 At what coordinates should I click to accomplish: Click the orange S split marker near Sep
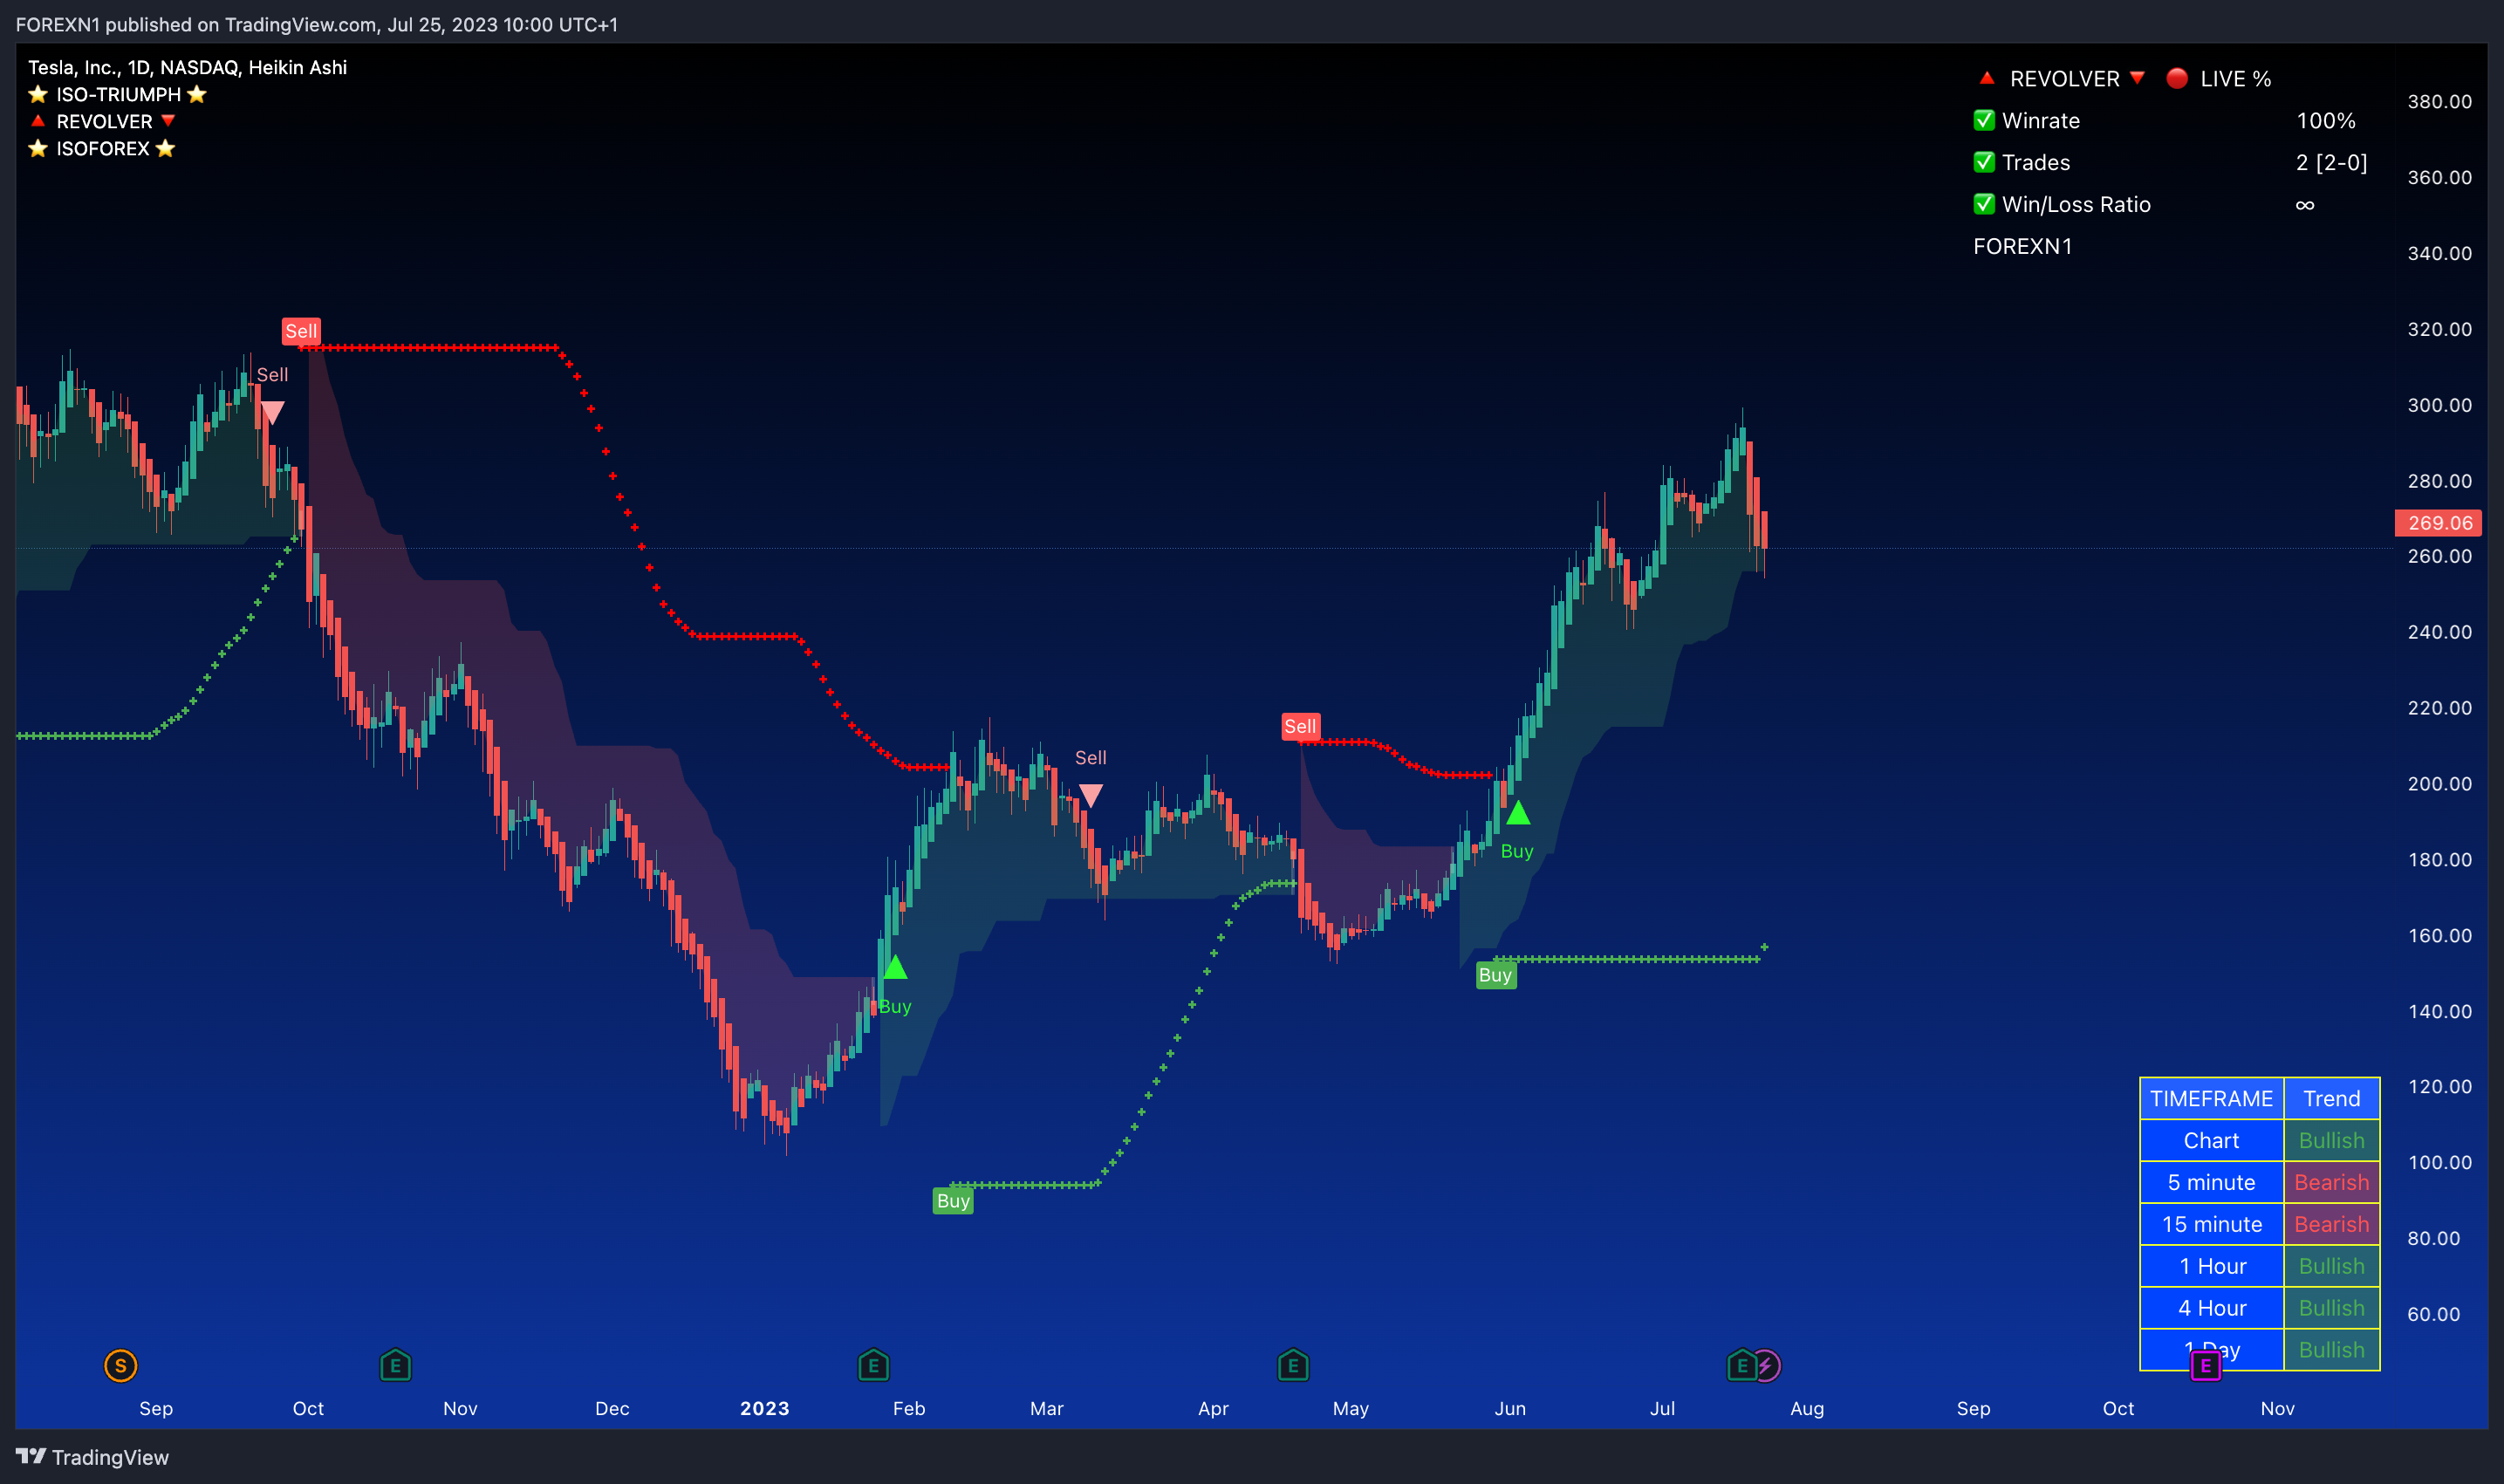point(120,1365)
